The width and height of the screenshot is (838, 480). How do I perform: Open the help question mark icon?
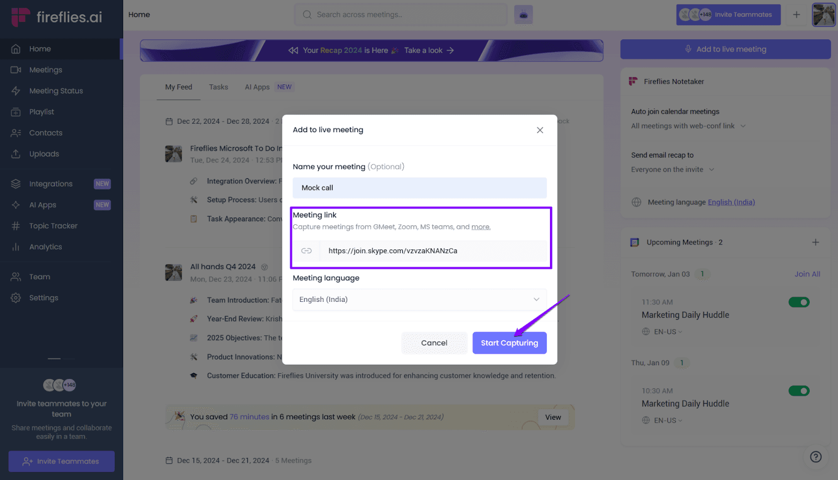coord(815,457)
